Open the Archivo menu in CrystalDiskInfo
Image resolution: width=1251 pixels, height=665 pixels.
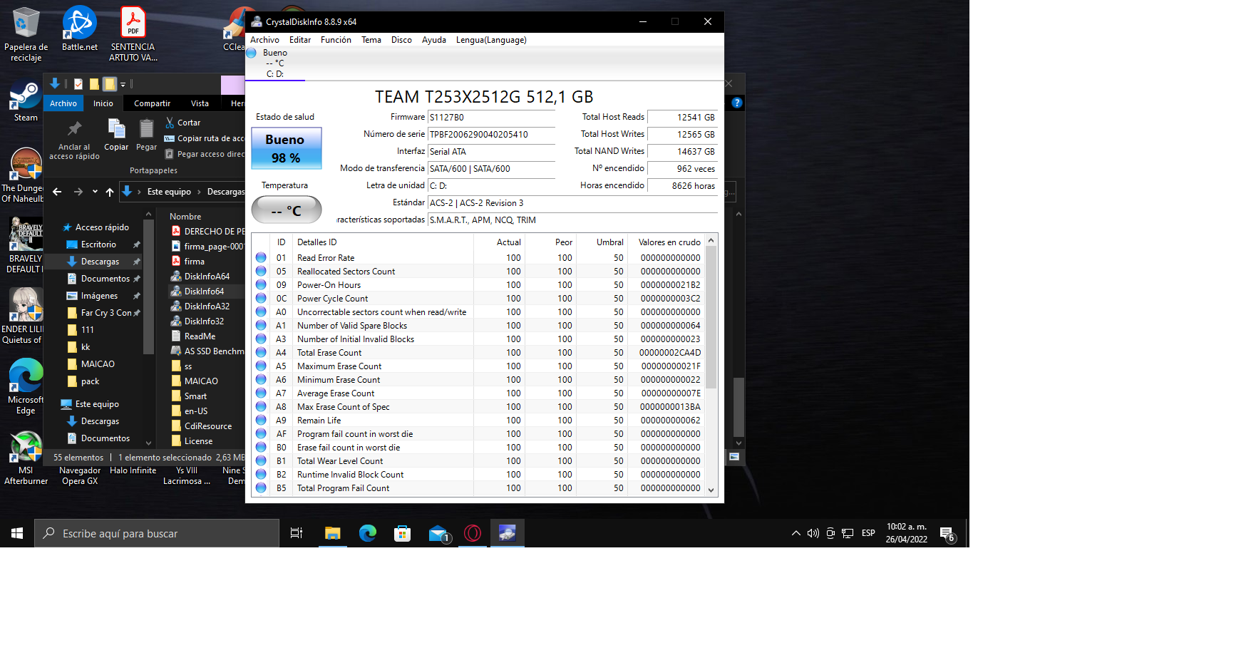(264, 40)
